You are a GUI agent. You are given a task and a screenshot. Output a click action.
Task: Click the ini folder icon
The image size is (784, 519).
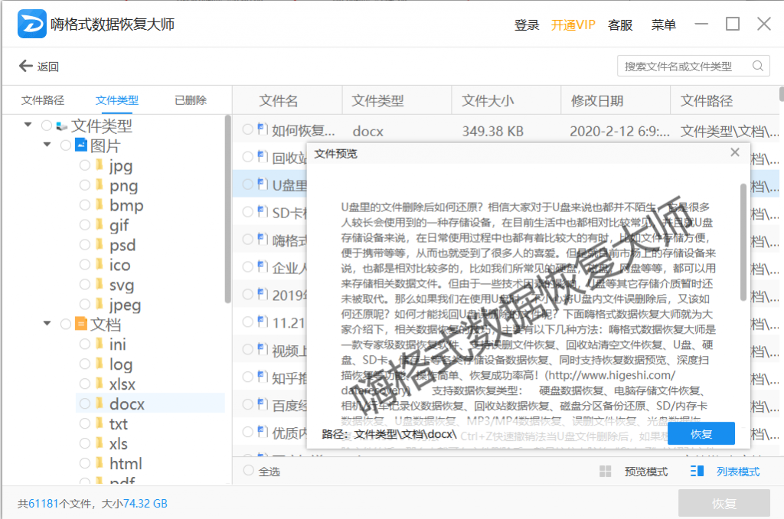pyautogui.click(x=100, y=344)
